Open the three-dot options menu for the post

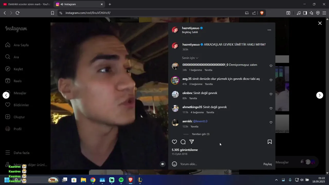coord(269,30)
